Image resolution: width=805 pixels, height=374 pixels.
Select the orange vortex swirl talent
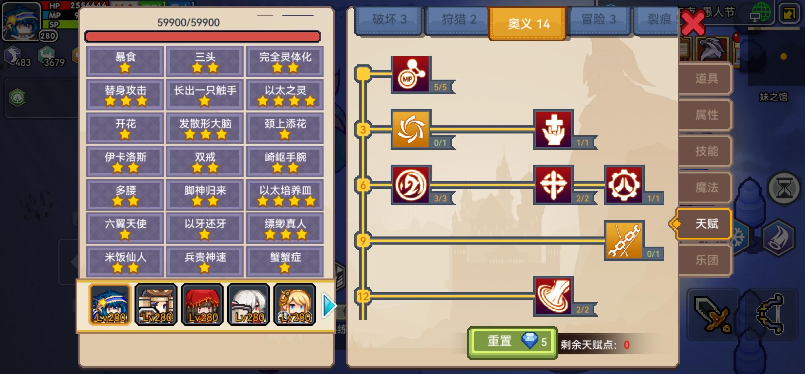411,129
